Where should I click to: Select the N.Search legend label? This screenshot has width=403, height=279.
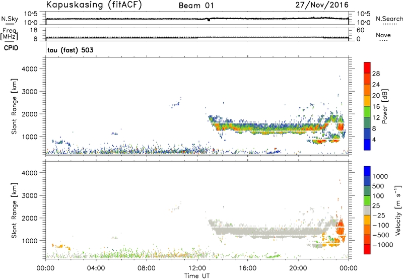click(x=389, y=19)
